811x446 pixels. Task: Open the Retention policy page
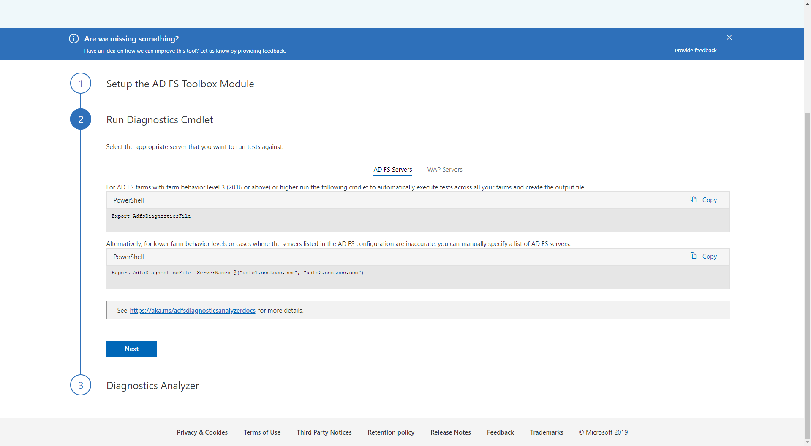391,432
